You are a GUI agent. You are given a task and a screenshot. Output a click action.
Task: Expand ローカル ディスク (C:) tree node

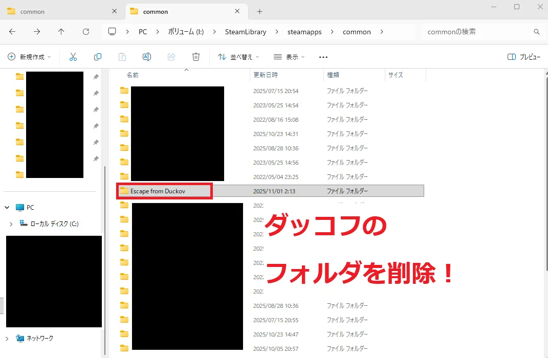pos(11,224)
